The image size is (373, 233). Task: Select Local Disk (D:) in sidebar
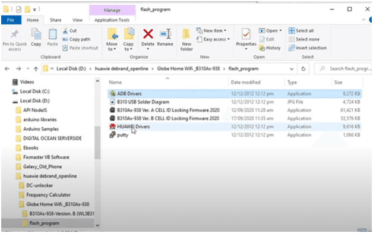[31, 101]
